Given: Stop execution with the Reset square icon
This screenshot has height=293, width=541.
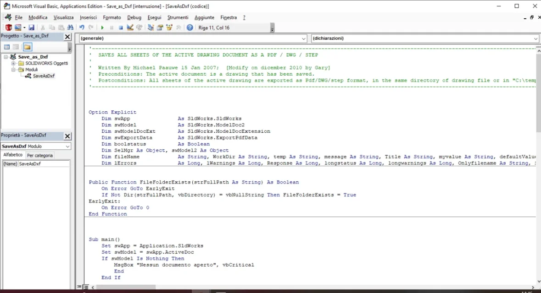Looking at the screenshot, I should [x=121, y=27].
